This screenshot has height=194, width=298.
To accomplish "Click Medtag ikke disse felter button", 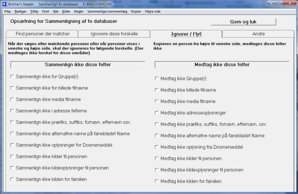I will tap(222, 65).
